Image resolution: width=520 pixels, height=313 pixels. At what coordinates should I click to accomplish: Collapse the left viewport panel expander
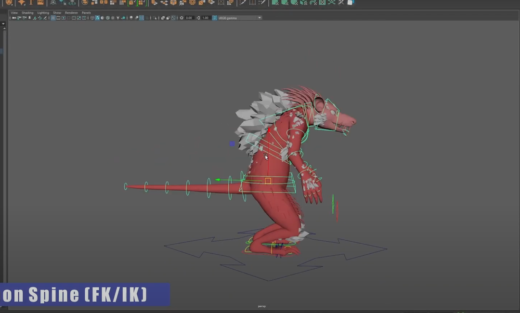[3, 23]
